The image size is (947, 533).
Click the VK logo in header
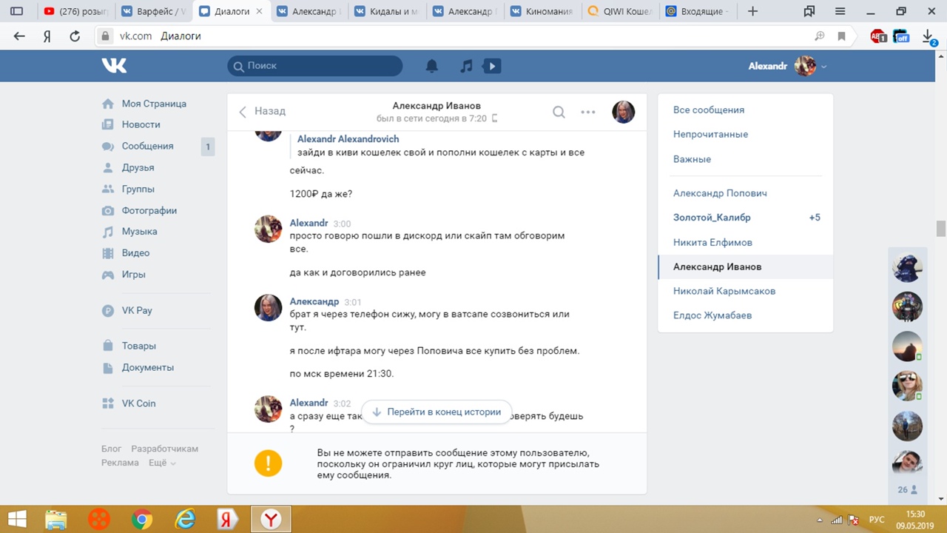tap(115, 66)
